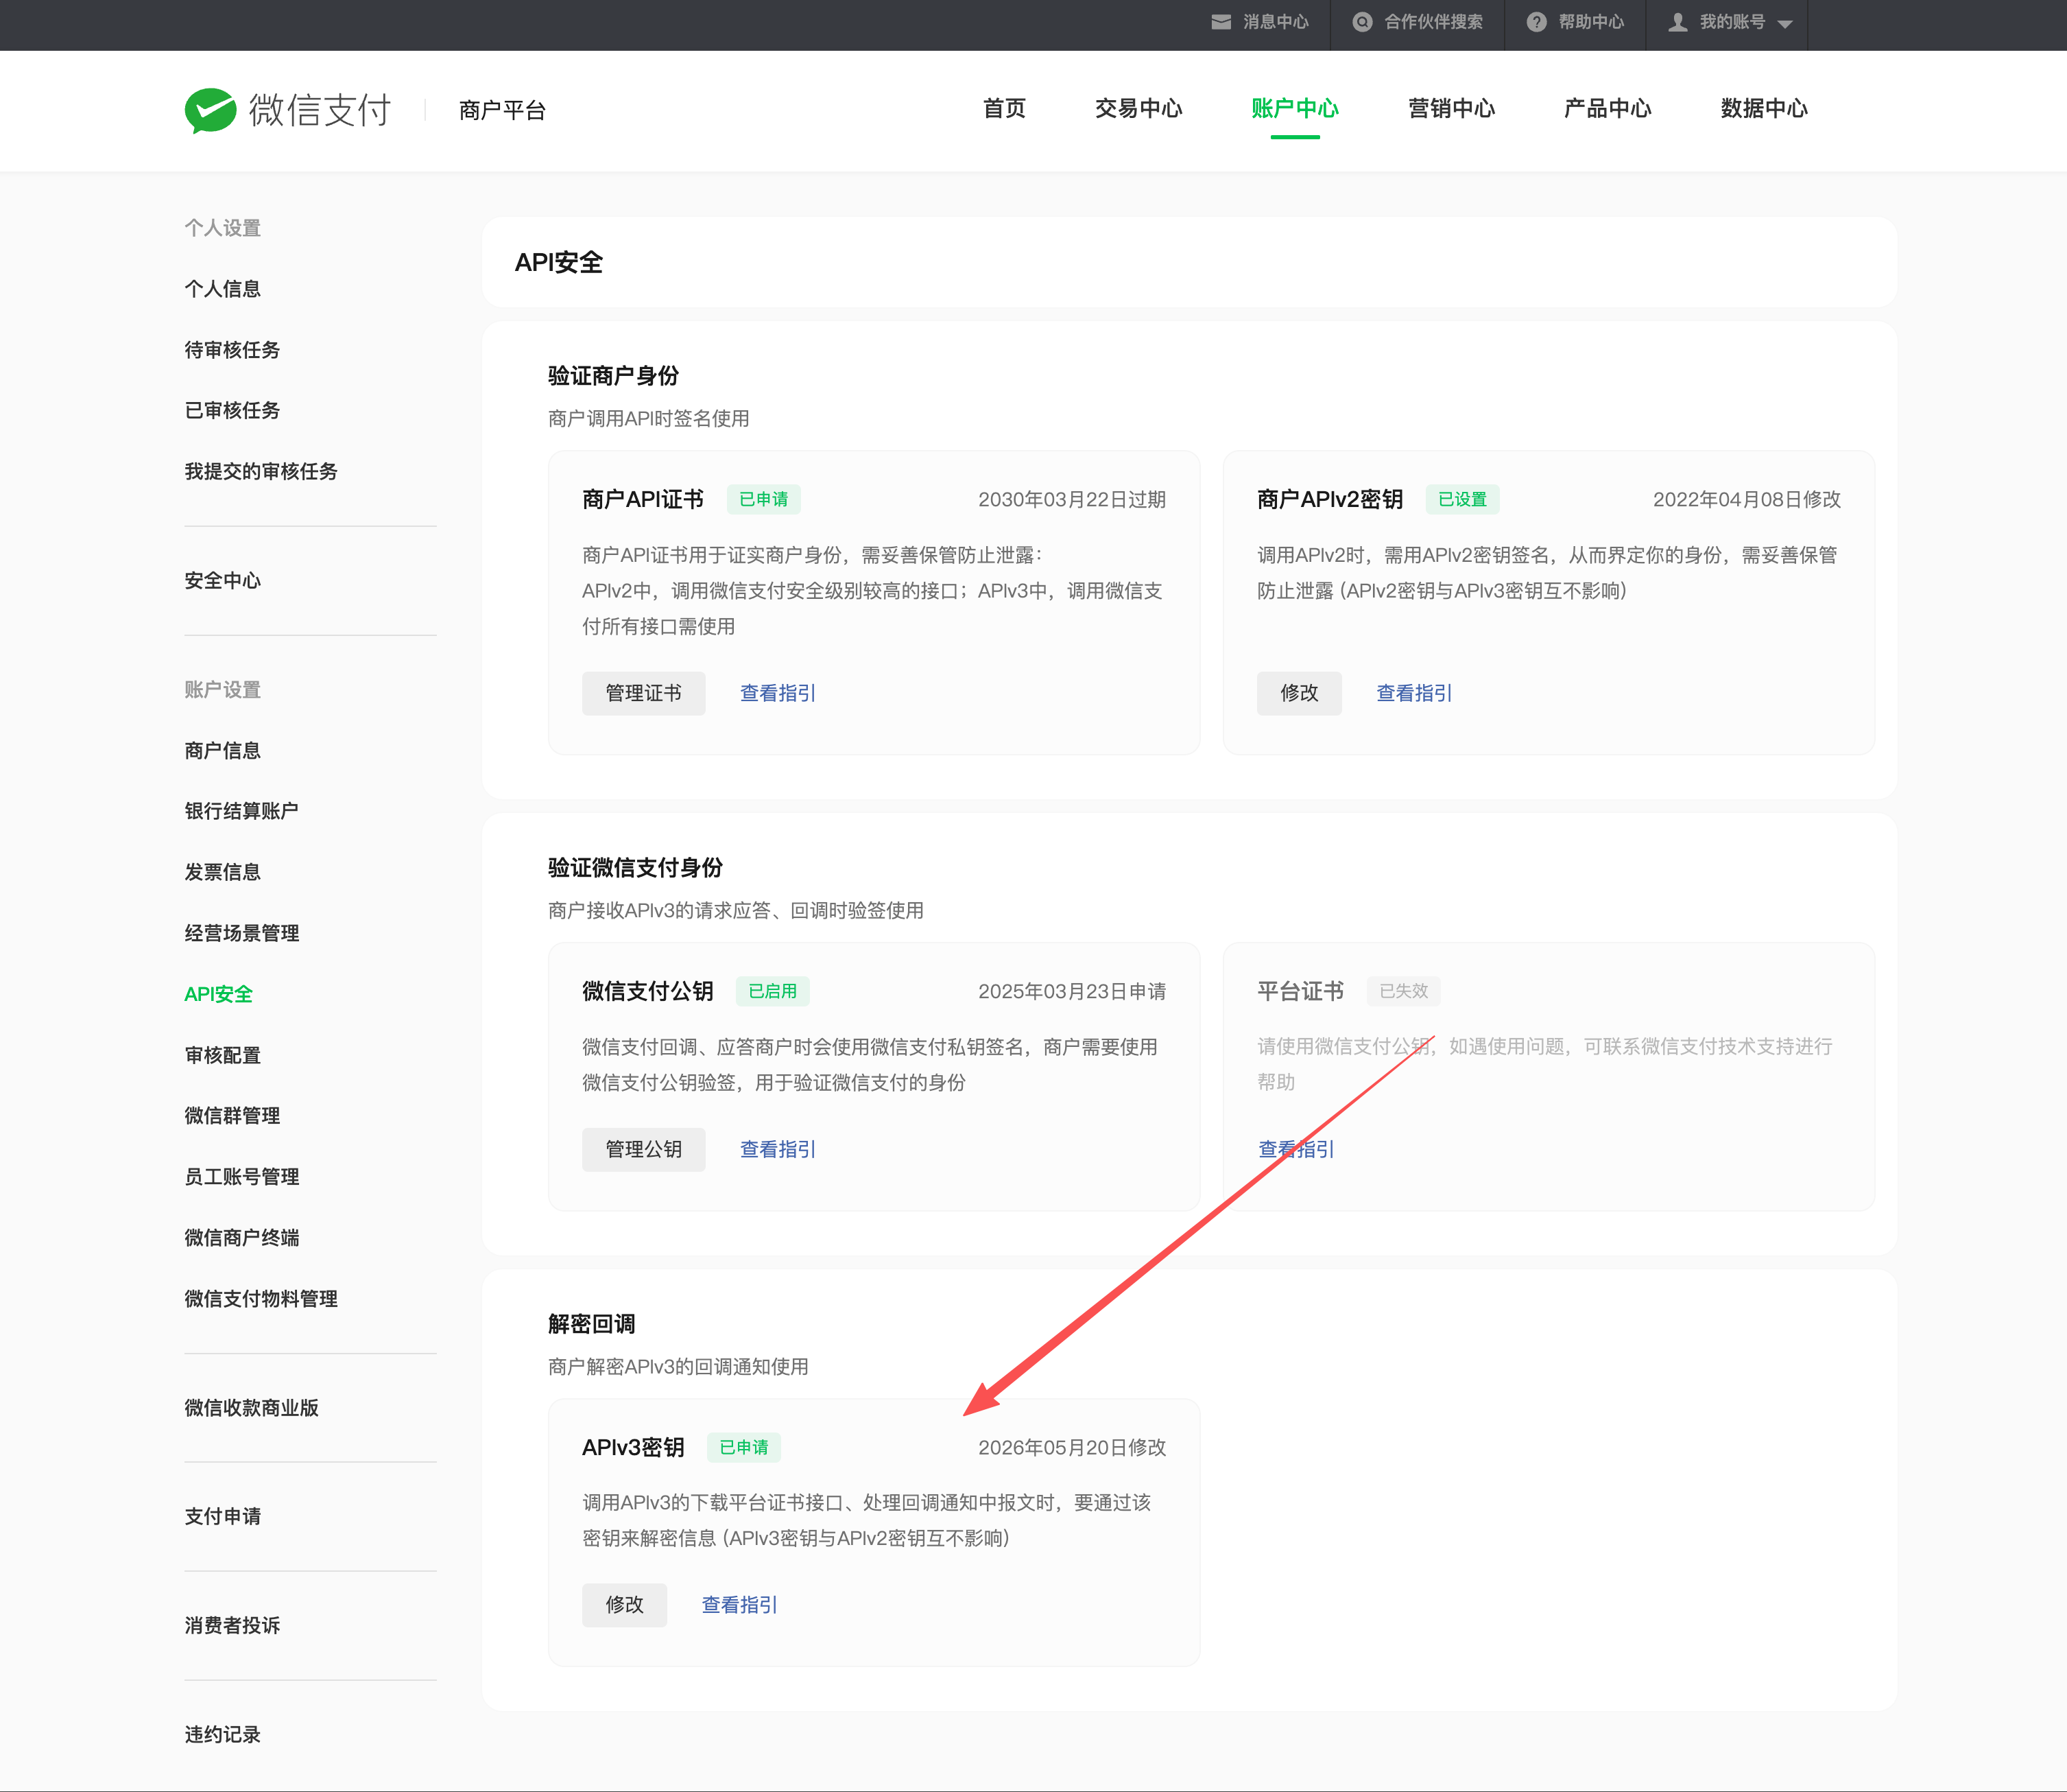
Task: Click 修改 button for APIv2密钥
Action: [x=1300, y=693]
